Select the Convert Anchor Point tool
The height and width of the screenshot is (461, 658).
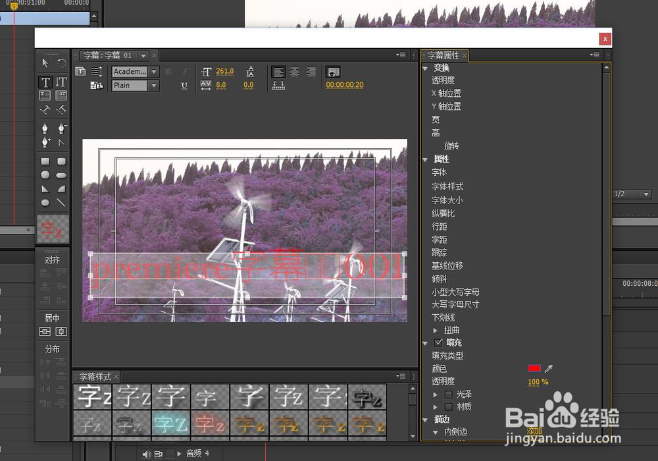click(x=61, y=142)
